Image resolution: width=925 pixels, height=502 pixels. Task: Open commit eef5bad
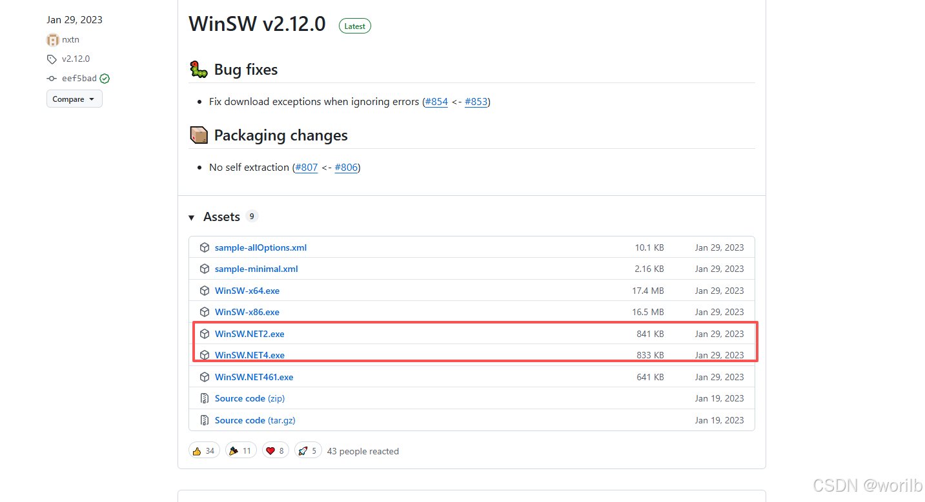79,79
